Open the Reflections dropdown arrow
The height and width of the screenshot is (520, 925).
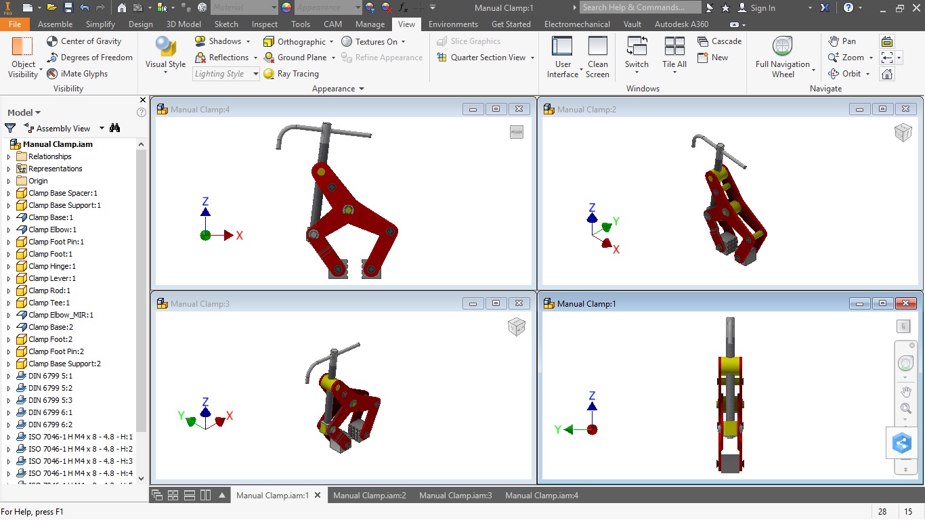click(255, 58)
